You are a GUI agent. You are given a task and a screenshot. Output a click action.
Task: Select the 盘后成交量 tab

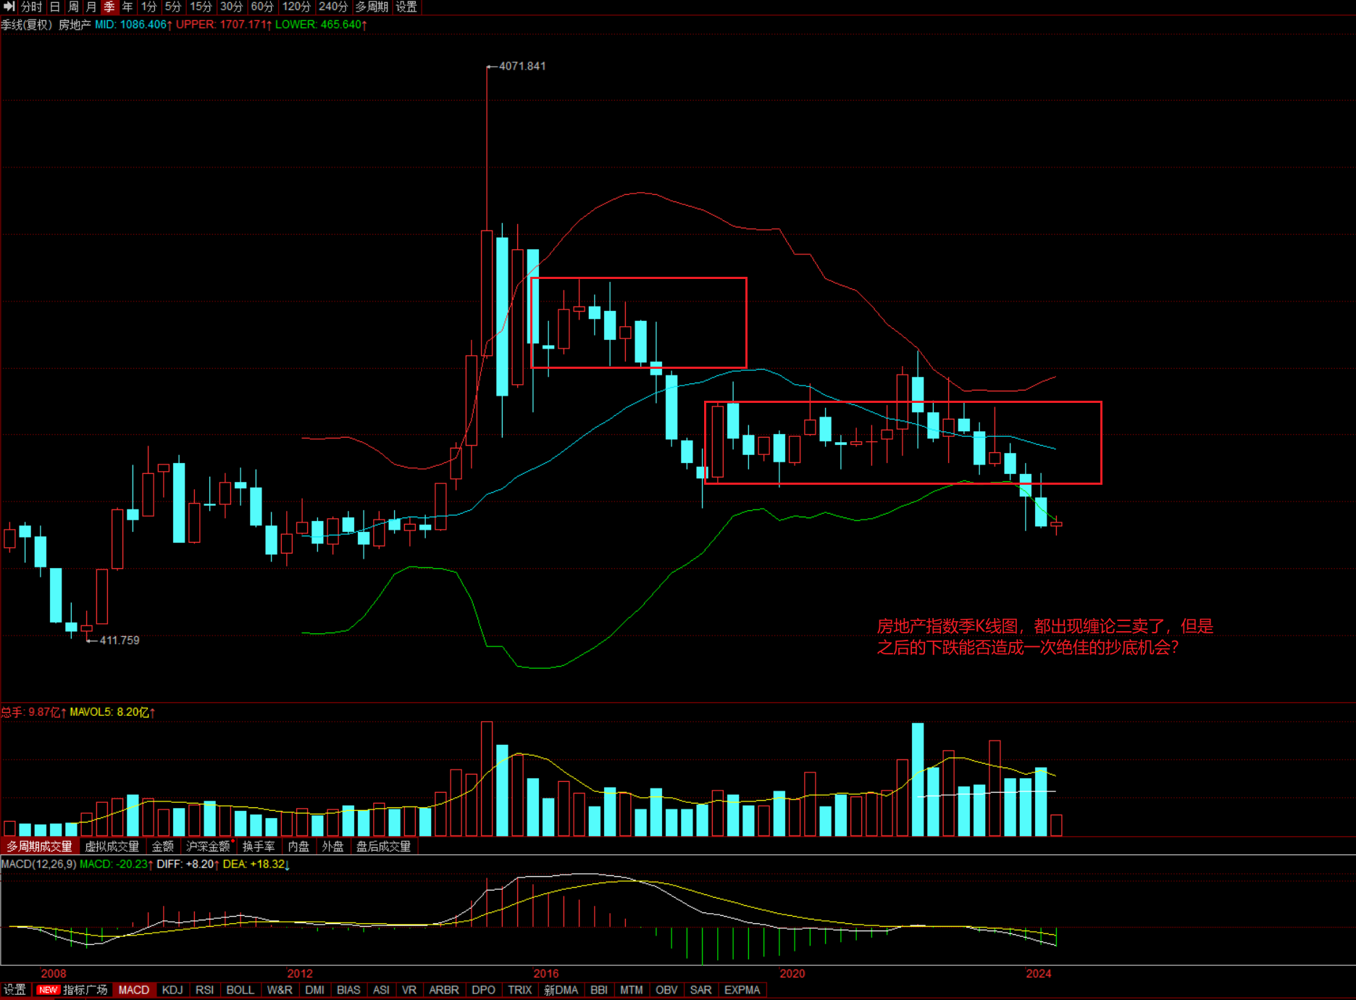point(383,846)
